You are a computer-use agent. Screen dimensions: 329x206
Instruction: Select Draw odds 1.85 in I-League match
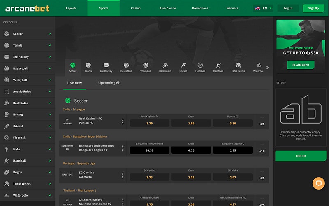tap(191, 123)
